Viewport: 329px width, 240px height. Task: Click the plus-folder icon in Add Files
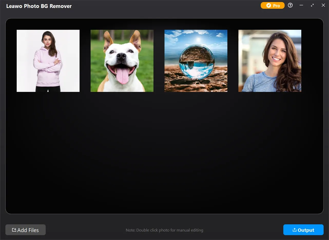coord(14,230)
